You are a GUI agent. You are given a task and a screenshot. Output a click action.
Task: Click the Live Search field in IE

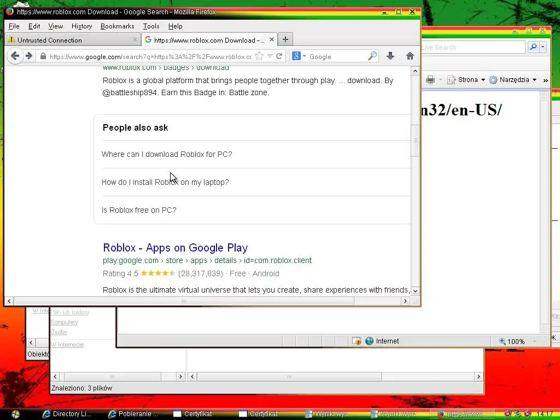pyautogui.click(x=472, y=47)
